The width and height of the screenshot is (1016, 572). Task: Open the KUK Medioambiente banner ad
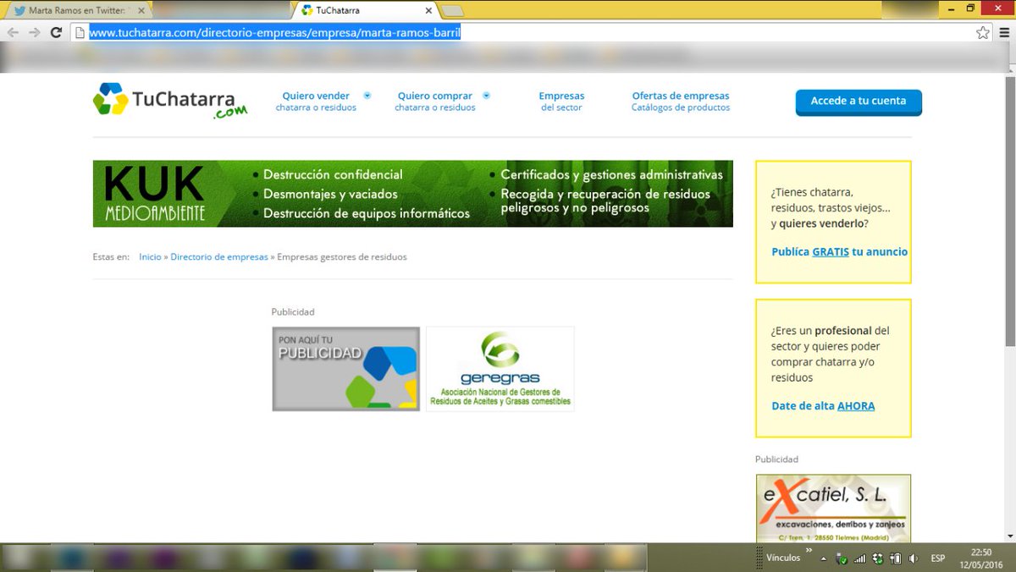[x=413, y=194]
